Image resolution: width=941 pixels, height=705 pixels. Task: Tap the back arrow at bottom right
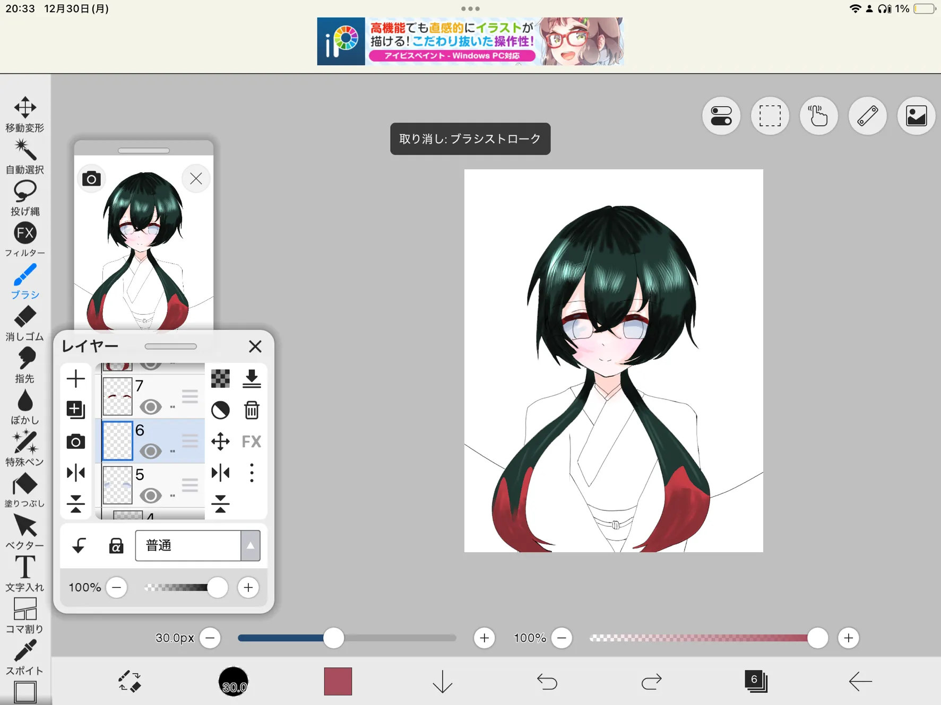[860, 681]
